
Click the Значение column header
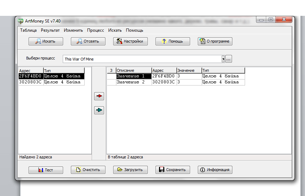pos(189,70)
